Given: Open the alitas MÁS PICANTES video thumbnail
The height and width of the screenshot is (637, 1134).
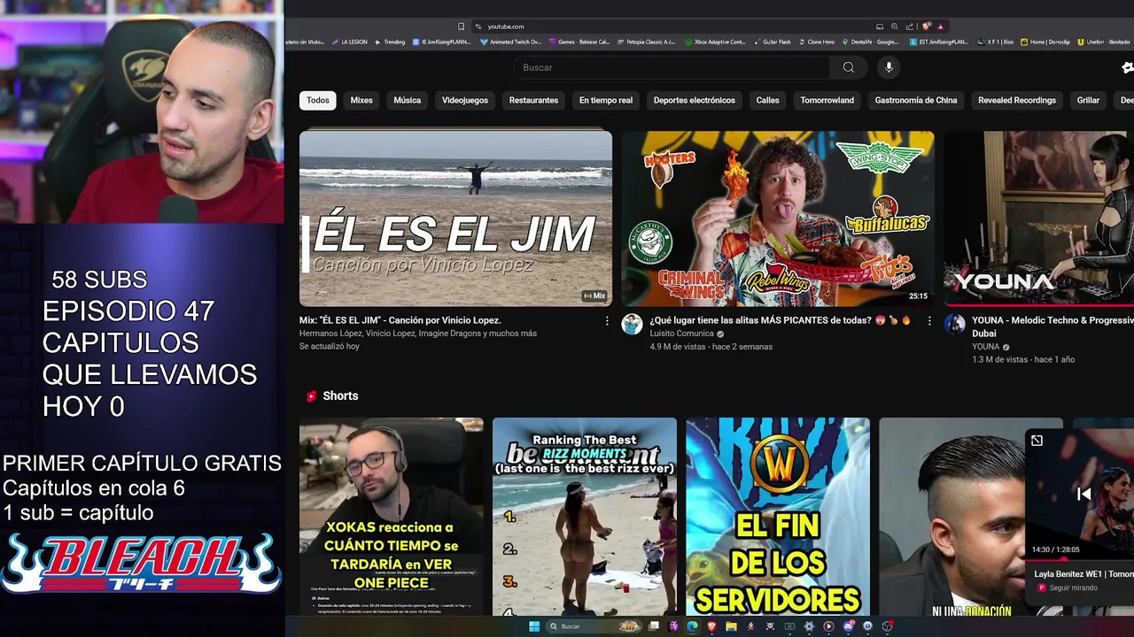Looking at the screenshot, I should coord(778,219).
